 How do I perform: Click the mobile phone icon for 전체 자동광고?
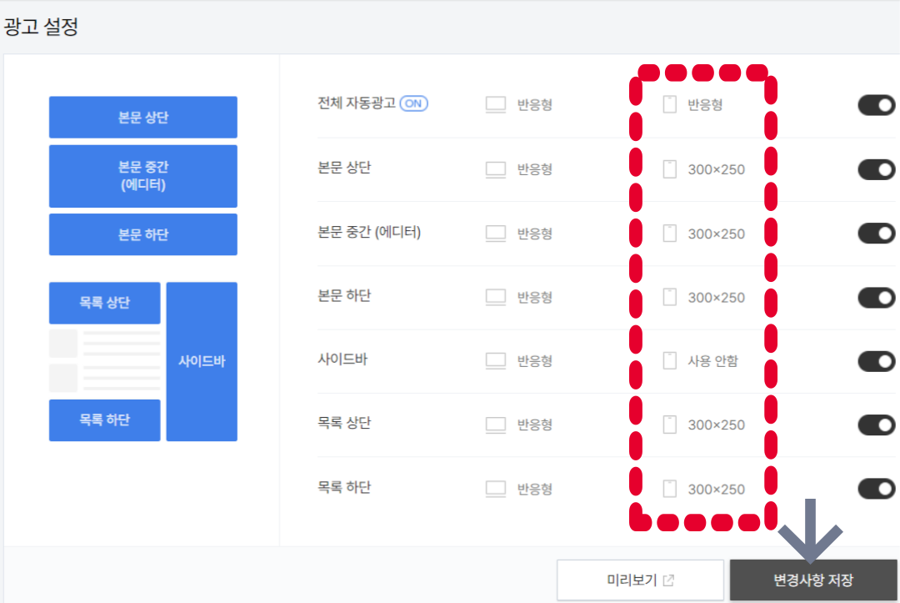point(669,103)
